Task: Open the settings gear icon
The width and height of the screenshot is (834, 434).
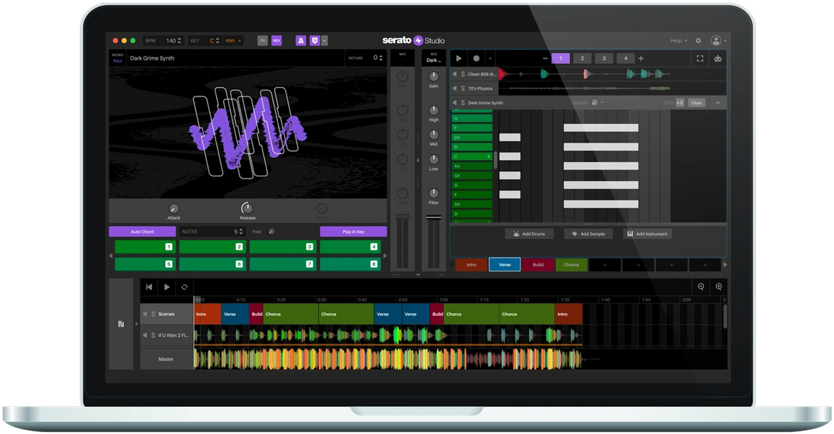Action: [698, 40]
